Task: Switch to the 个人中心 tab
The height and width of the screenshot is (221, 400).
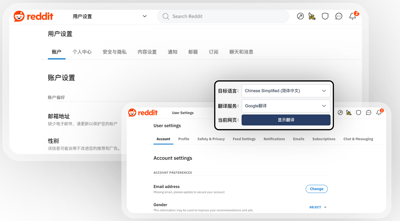Action: 82,52
